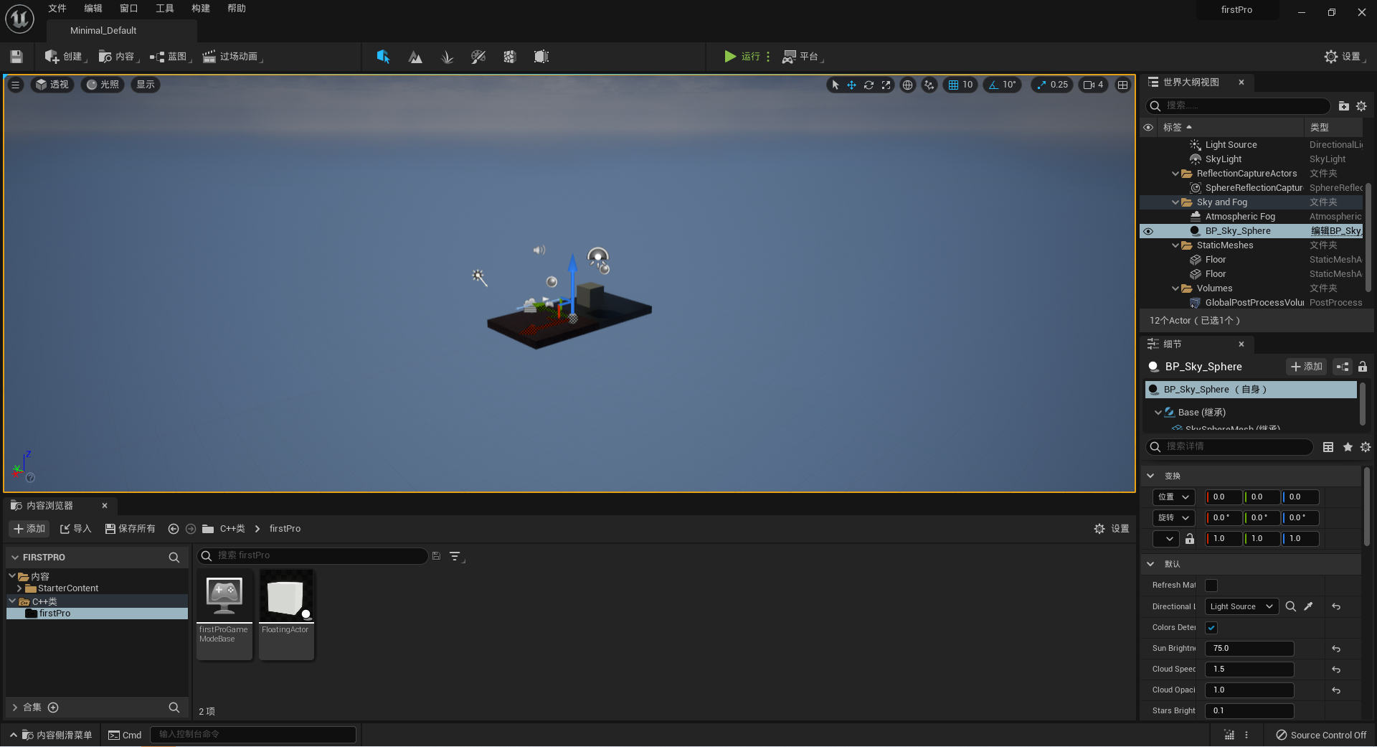Click the Cloud Speed value field

pos(1249,670)
